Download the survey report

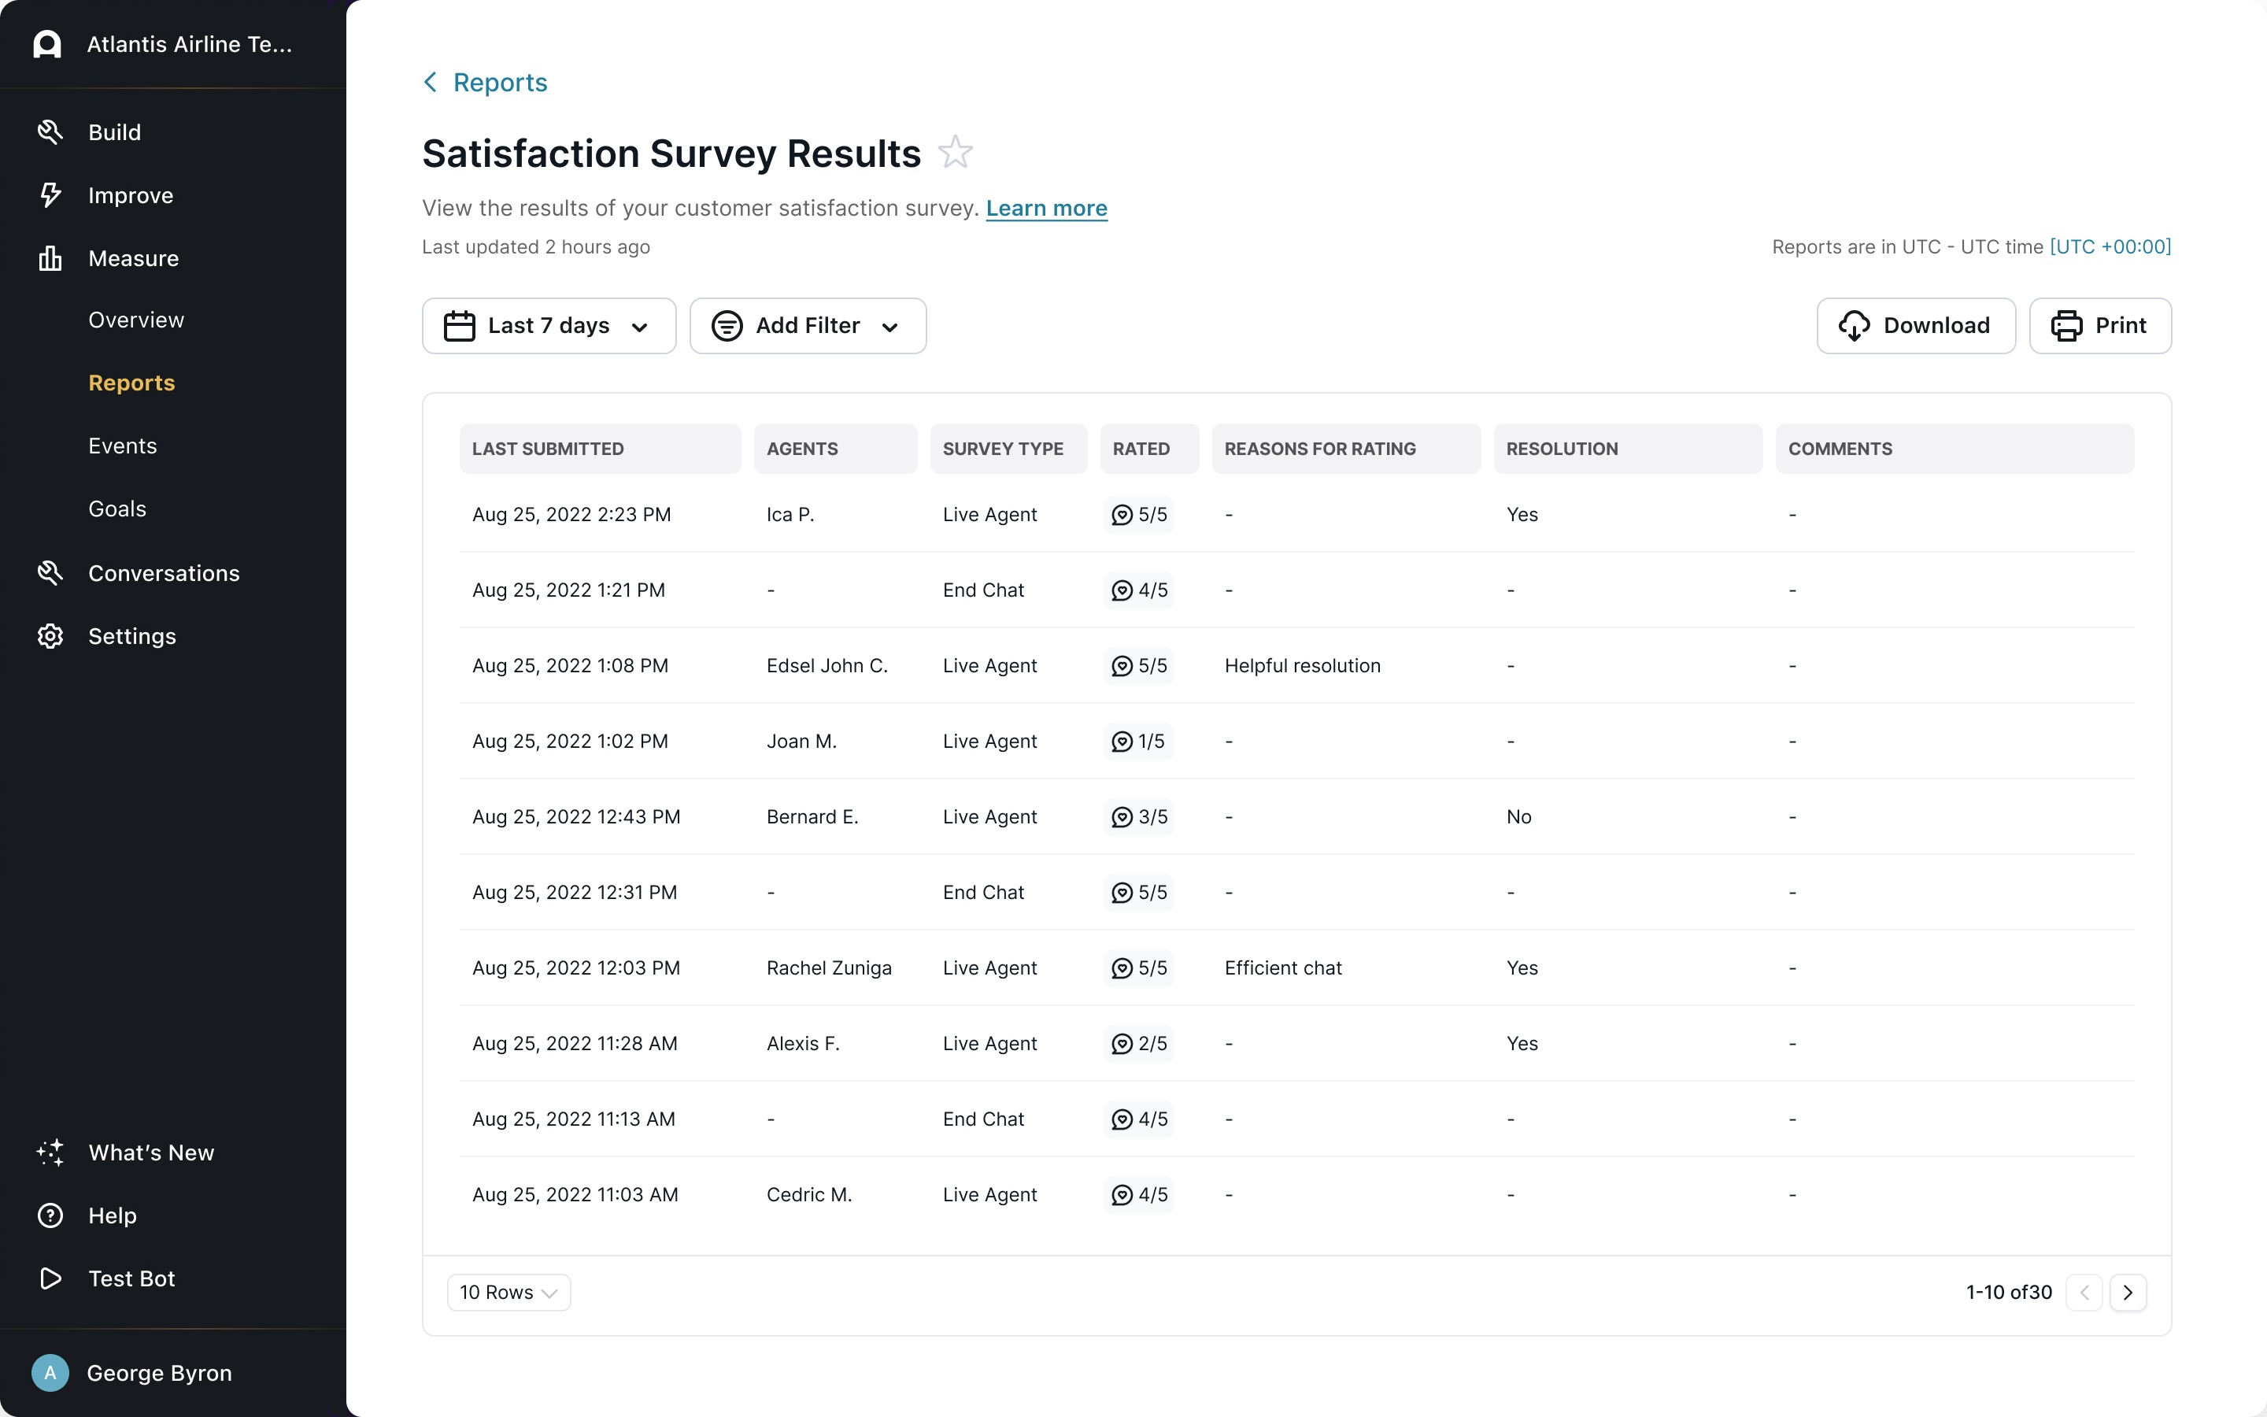pos(1915,326)
